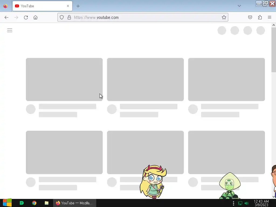Show hidden tray icons dots

pyautogui.click(x=233, y=203)
